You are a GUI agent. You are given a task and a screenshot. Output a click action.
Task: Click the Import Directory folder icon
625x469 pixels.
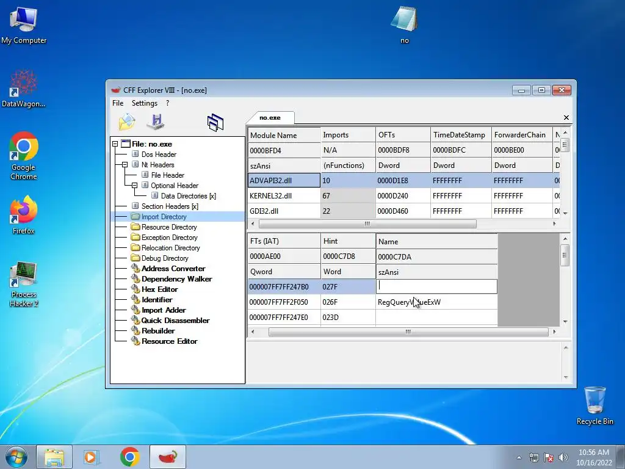(x=135, y=217)
